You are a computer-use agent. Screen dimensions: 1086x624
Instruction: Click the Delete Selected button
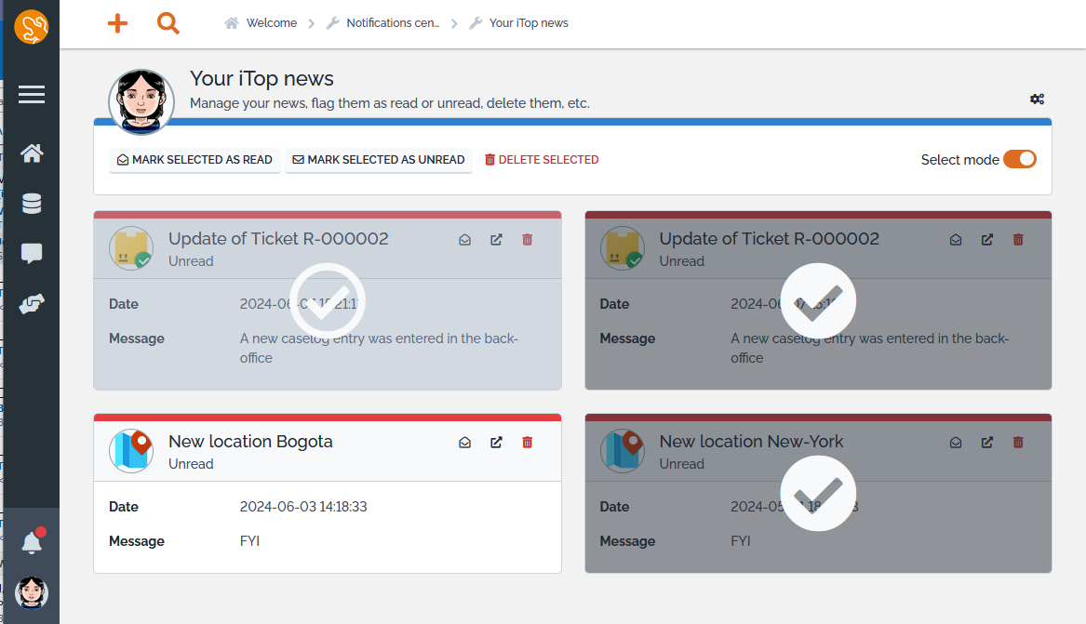(542, 160)
